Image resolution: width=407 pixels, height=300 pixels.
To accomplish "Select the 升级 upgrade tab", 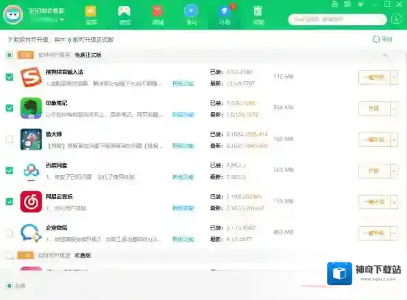I will tap(225, 15).
